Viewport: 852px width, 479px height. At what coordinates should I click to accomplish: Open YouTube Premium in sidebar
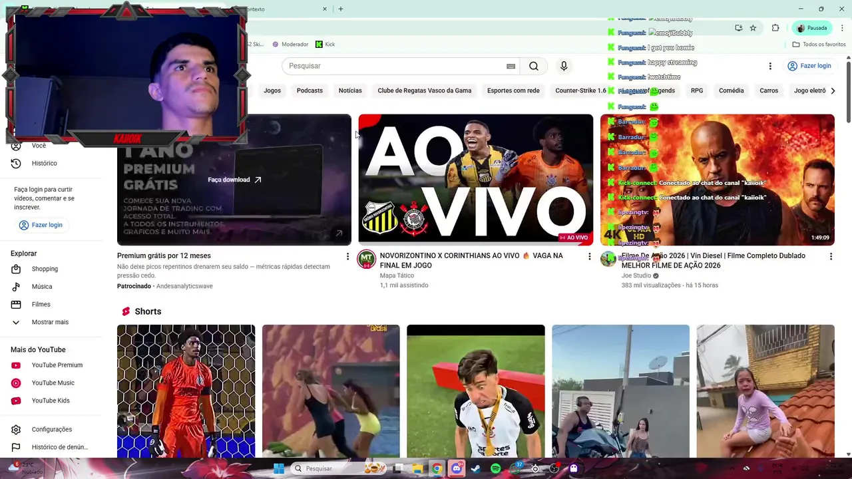pos(57,365)
